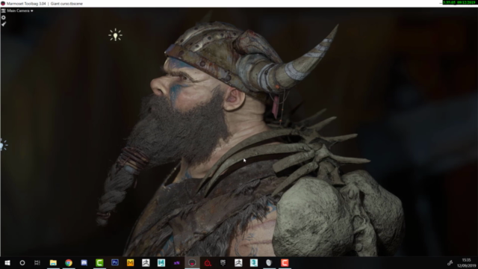Open the xNormal icon on the taskbar
Screen dimensions: 478x269
pyautogui.click(x=176, y=262)
